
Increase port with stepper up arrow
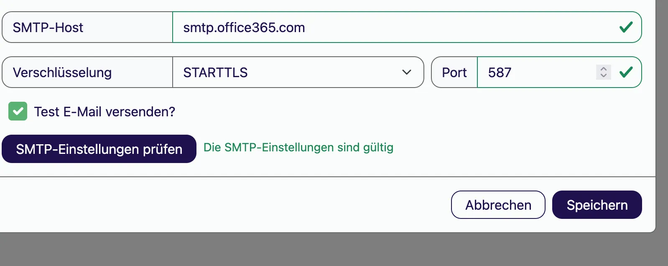click(x=603, y=69)
